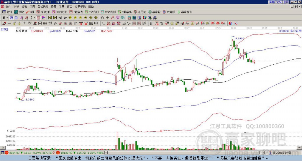Click the 行情 toolbar button
The height and width of the screenshot is (161, 302).
7,12
